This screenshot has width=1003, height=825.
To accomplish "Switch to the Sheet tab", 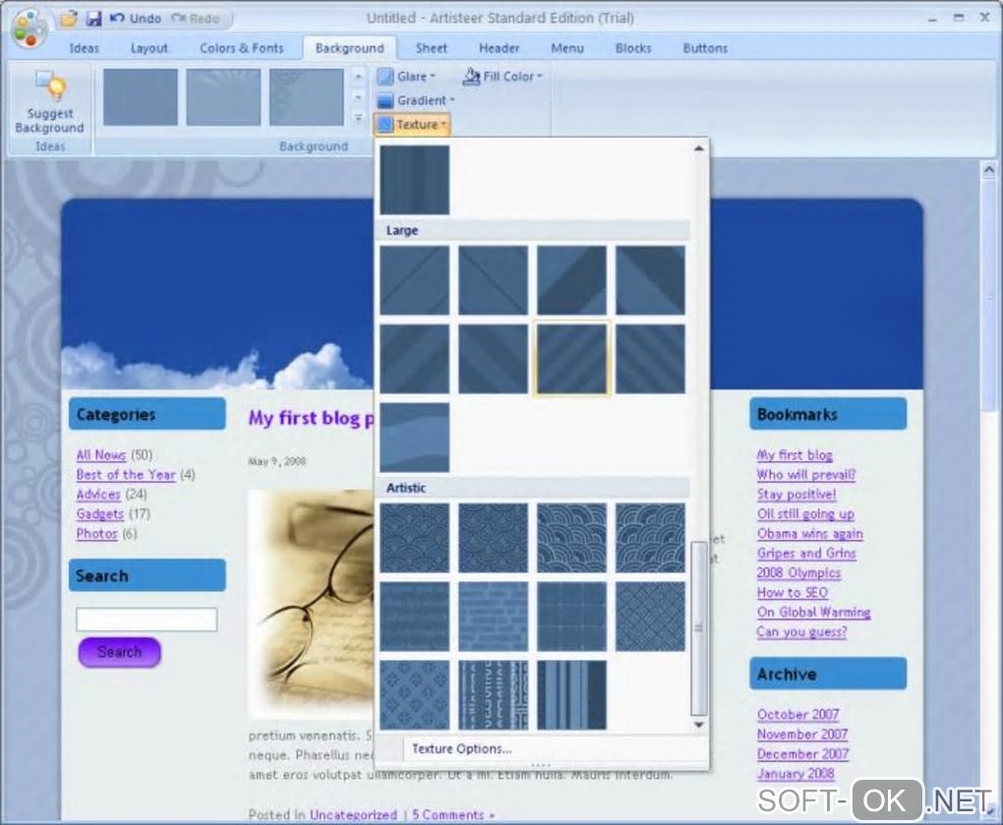I will (x=431, y=48).
